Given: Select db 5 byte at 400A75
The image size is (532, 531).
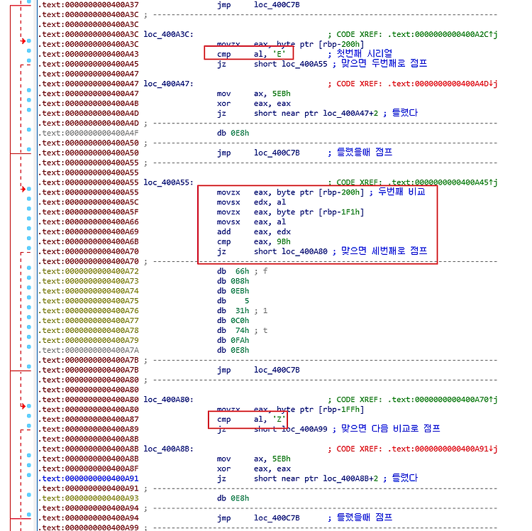Looking at the screenshot, I should [x=233, y=300].
